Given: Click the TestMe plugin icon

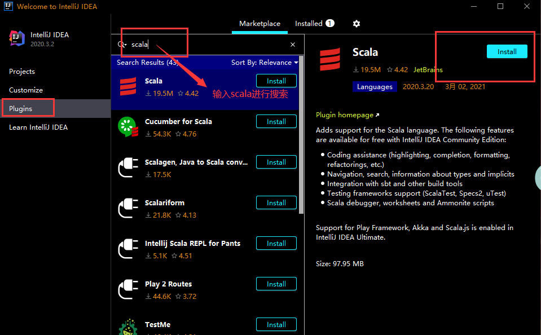Looking at the screenshot, I should pos(128,327).
